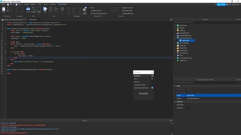Switch to the PLUGINS ribbon tab
The image size is (241, 135).
coord(53,4)
